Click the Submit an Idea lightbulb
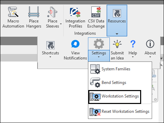Viewport: 164px width, 123px height. point(117,44)
